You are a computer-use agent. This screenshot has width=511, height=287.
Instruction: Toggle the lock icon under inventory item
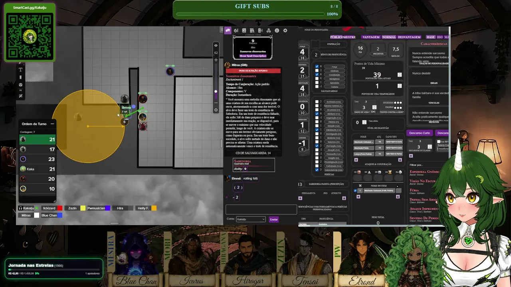(x=398, y=197)
